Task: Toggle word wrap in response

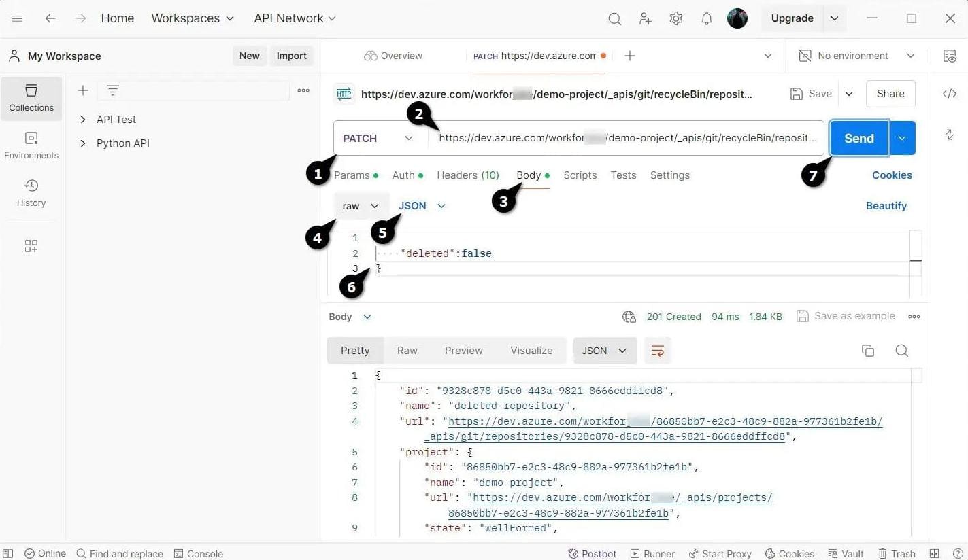Action: [657, 351]
